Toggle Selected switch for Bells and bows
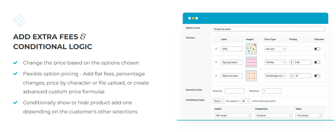This screenshot has height=132, width=336. point(317,76)
